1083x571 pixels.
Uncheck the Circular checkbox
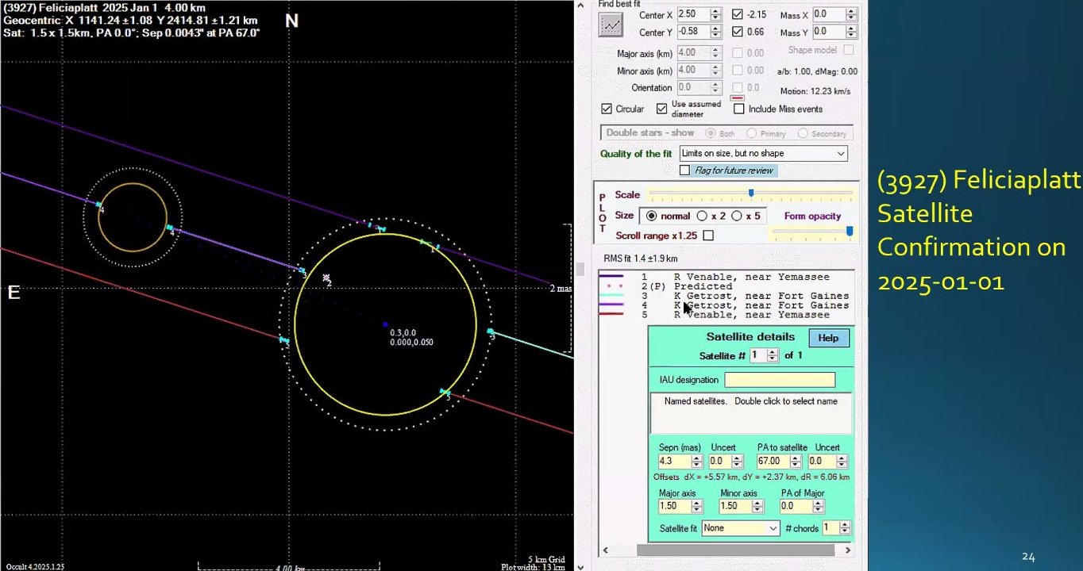pos(607,109)
